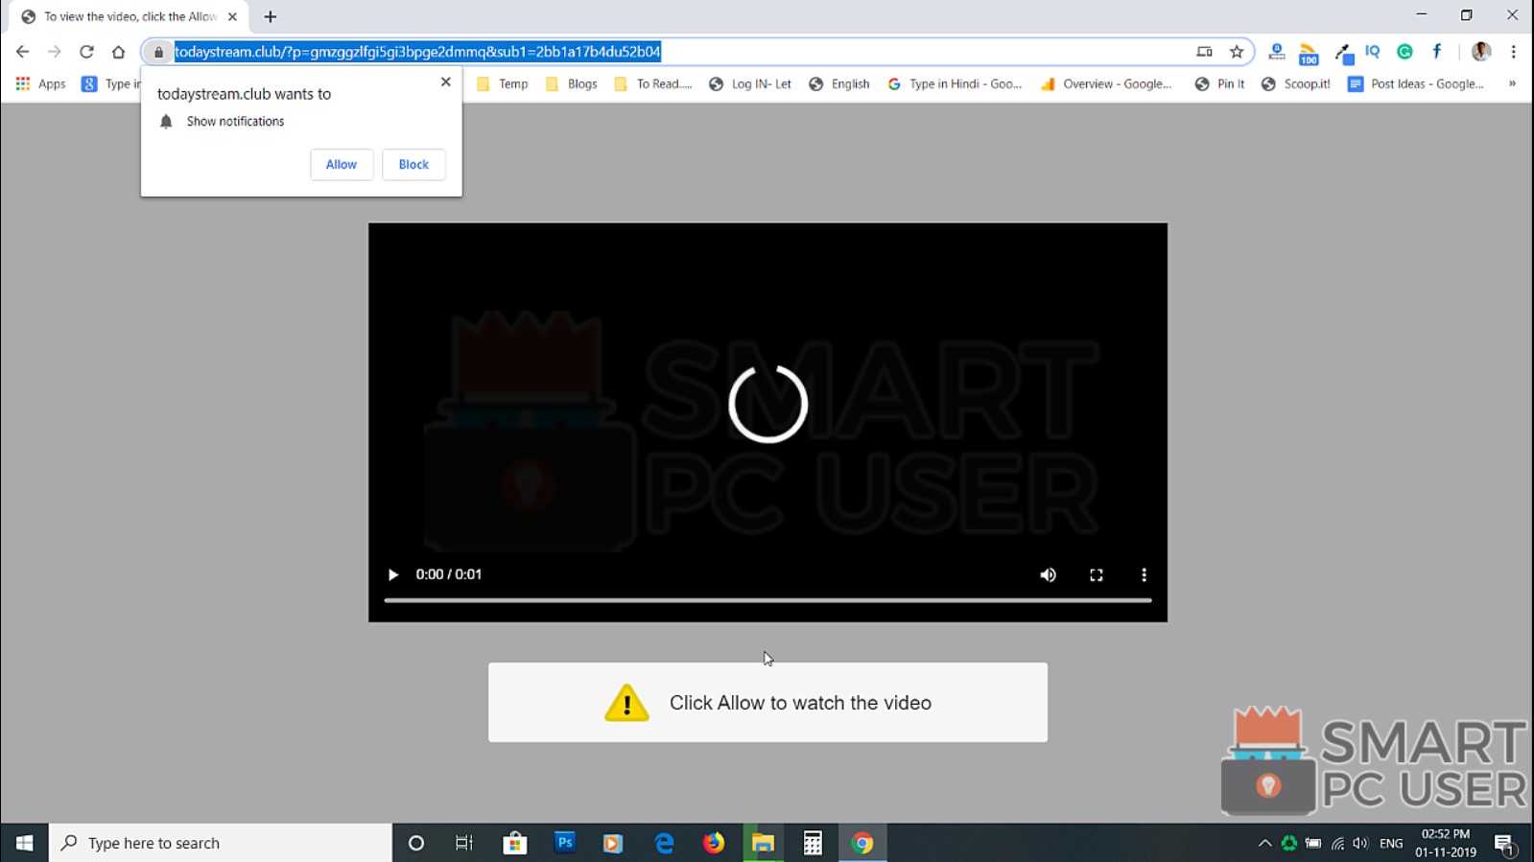The width and height of the screenshot is (1534, 862).
Task: Open the Scoop.it! bookmark
Action: click(1295, 84)
